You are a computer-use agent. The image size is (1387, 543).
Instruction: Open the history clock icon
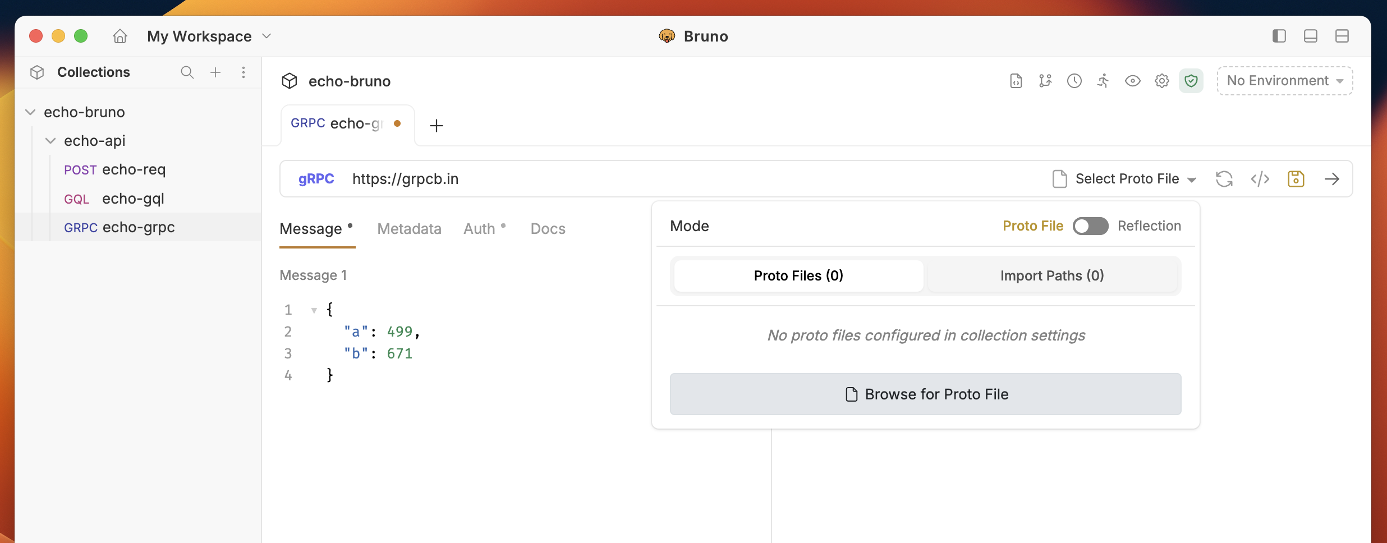click(1074, 81)
